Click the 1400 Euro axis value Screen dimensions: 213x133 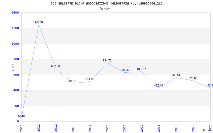coord(15,13)
